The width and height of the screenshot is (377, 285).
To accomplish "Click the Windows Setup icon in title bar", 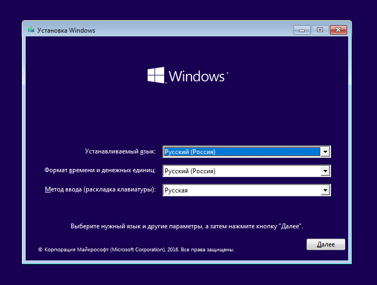I will click(31, 30).
